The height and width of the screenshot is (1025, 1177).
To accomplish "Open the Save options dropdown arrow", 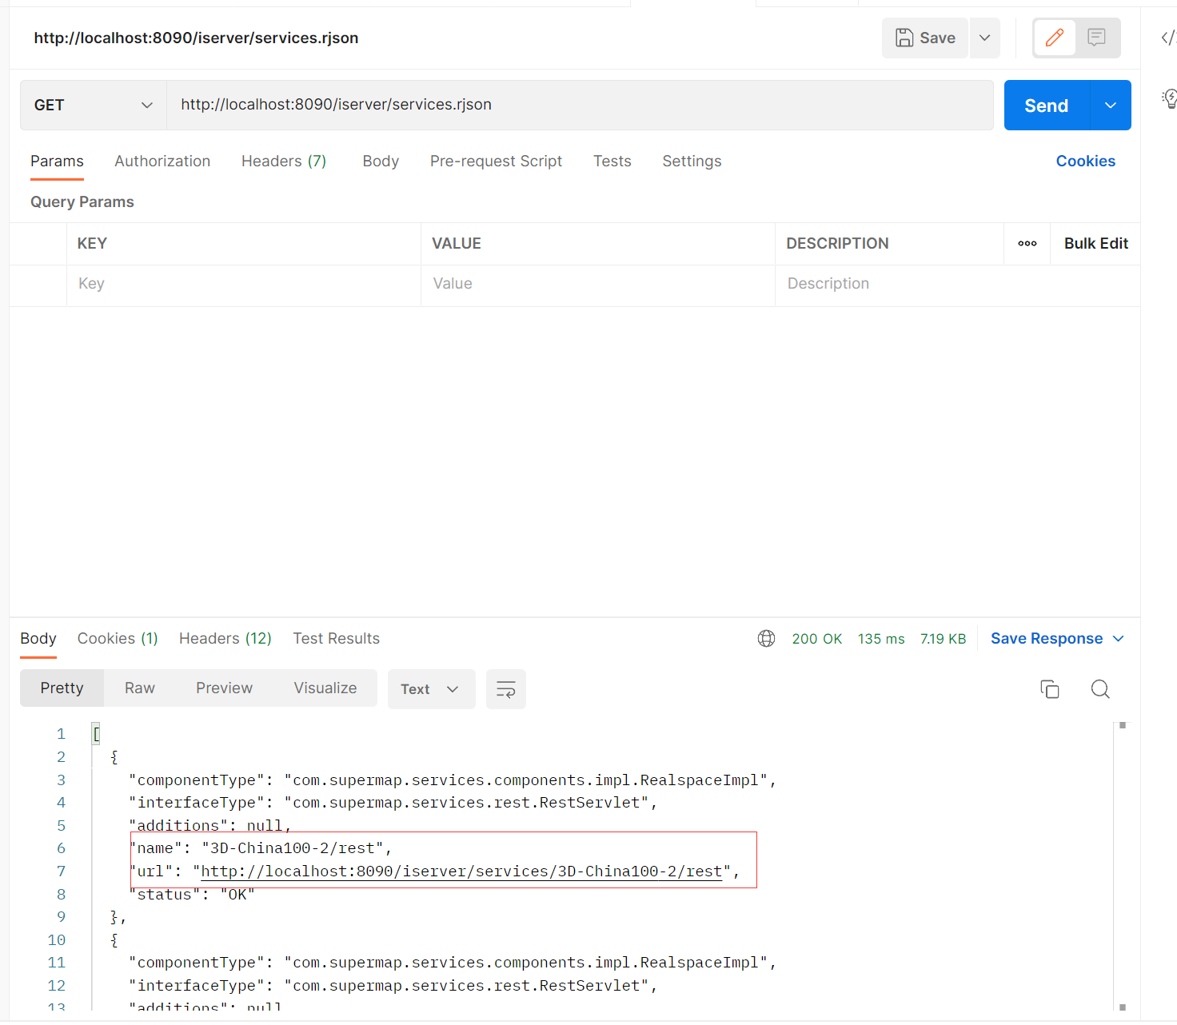I will tap(985, 38).
